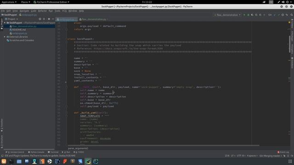The height and width of the screenshot is (165, 294).
Task: Click the Git commit checkmark icon
Action: coord(279,15)
